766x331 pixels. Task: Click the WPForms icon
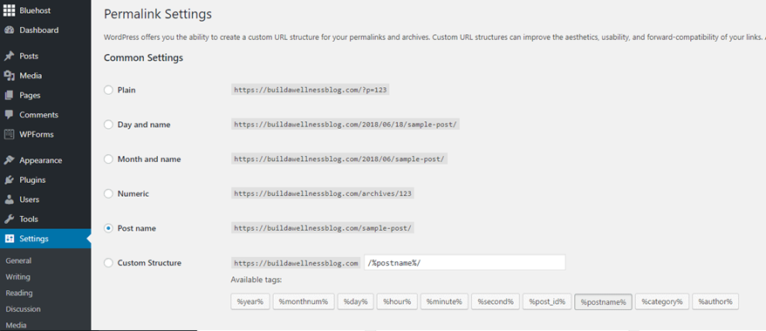pos(10,134)
